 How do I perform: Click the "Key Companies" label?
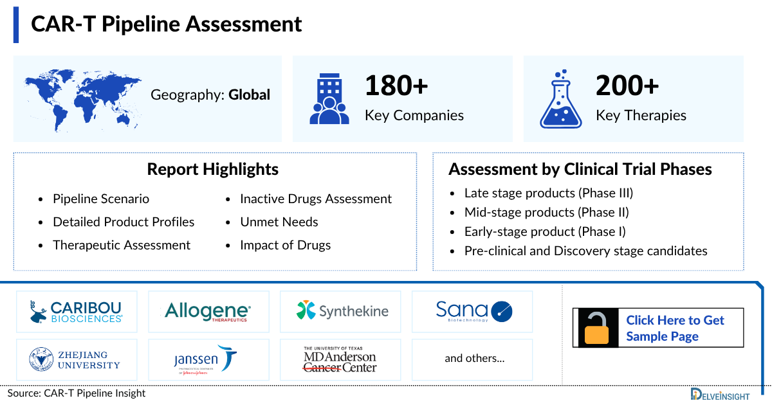(414, 116)
